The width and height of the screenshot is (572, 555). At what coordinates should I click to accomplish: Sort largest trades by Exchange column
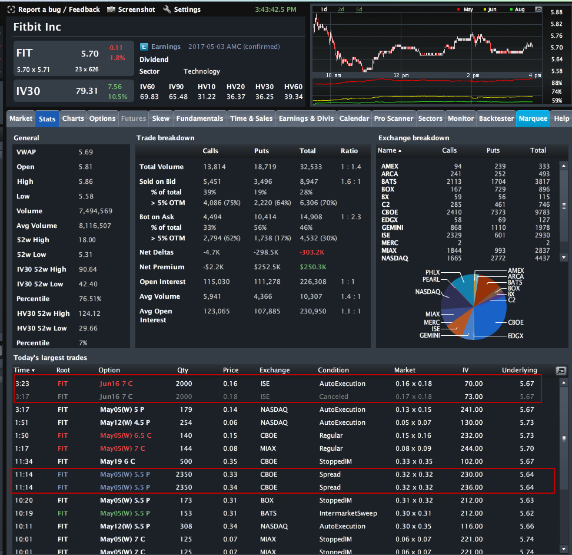pos(274,370)
